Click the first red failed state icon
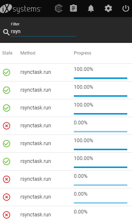 (x=7, y=126)
